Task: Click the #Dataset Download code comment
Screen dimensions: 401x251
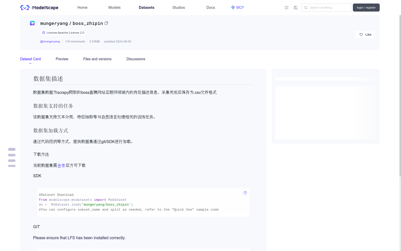Action: [56, 195]
